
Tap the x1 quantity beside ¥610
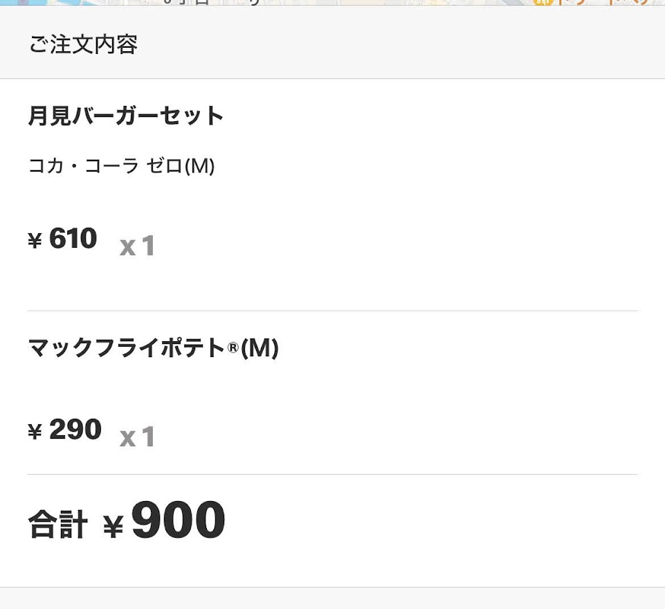[x=137, y=246]
